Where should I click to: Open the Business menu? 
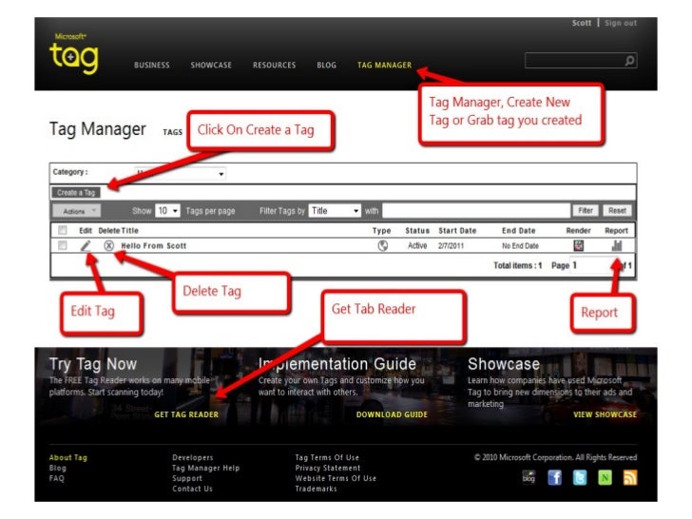pyautogui.click(x=152, y=65)
